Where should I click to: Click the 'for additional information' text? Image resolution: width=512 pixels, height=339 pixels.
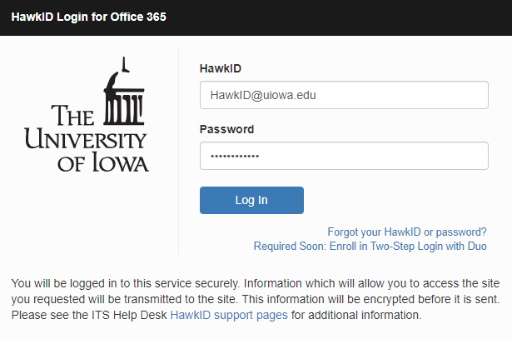[356, 316]
